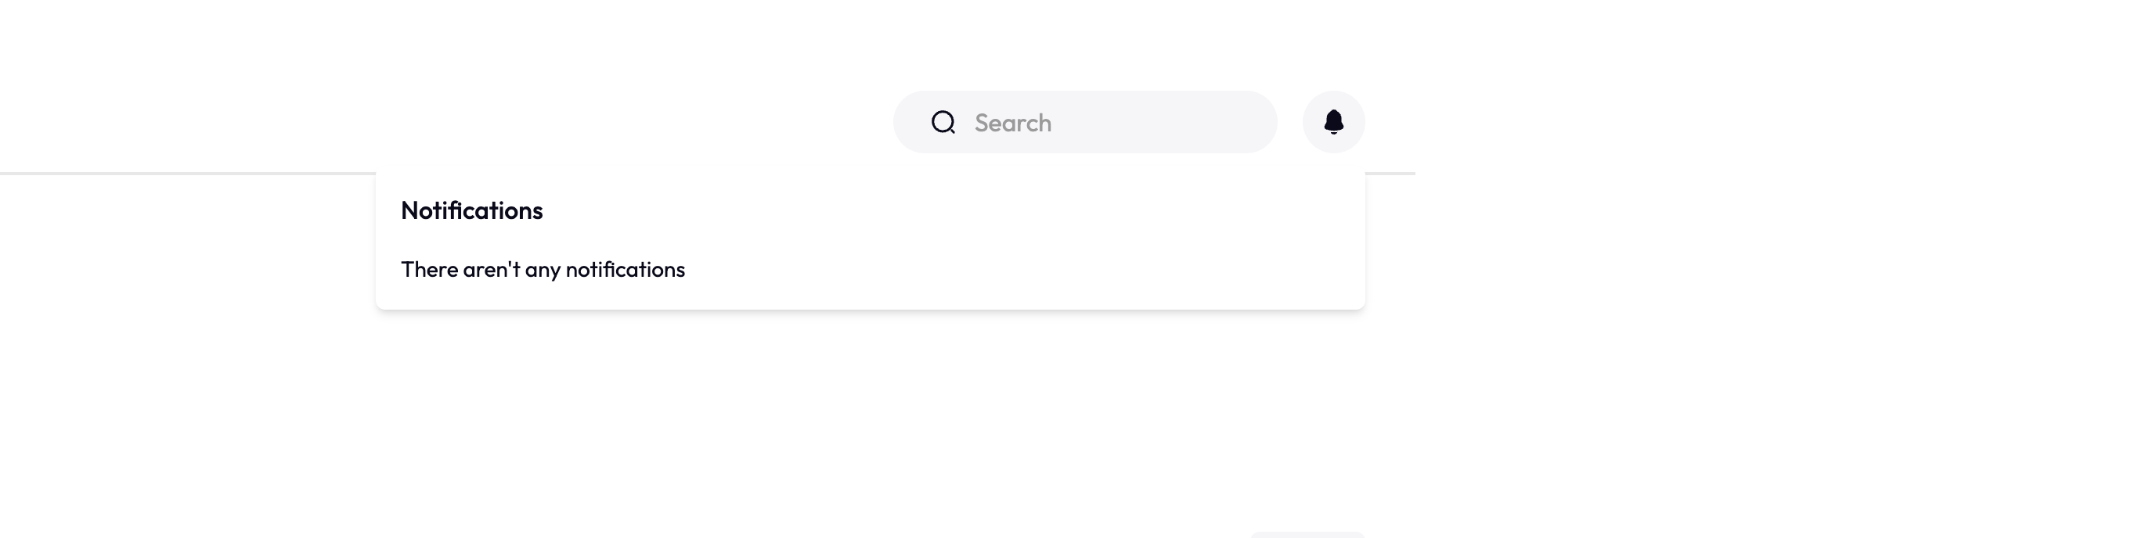Click the blank white area above the Search bar
The height and width of the screenshot is (538, 2149).
(1084, 41)
